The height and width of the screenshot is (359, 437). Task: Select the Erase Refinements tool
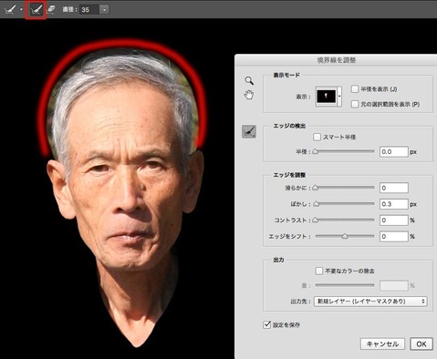tap(51, 9)
